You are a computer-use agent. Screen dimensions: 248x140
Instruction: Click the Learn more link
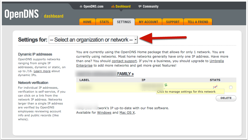click(42, 71)
